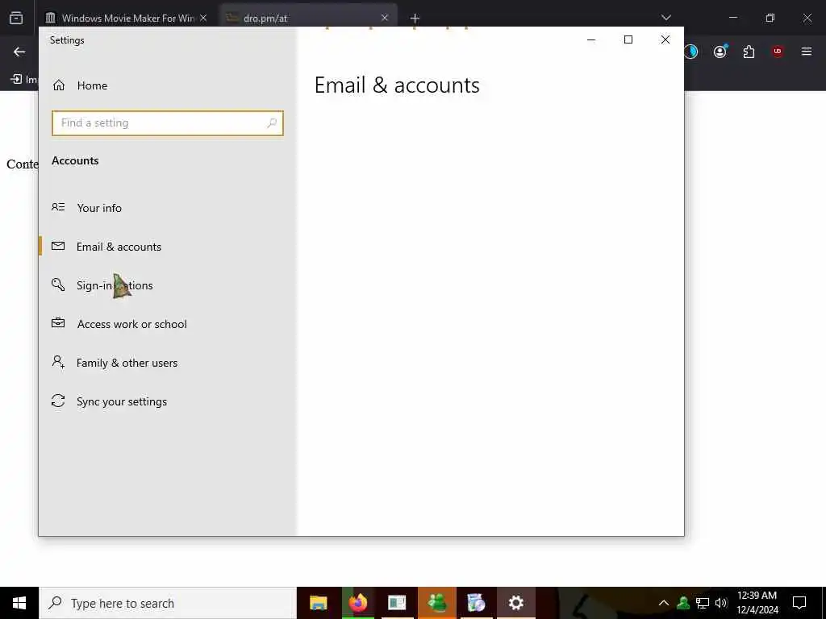The height and width of the screenshot is (619, 826).
Task: Click the uBlock Origin toolbar icon
Action: click(778, 52)
